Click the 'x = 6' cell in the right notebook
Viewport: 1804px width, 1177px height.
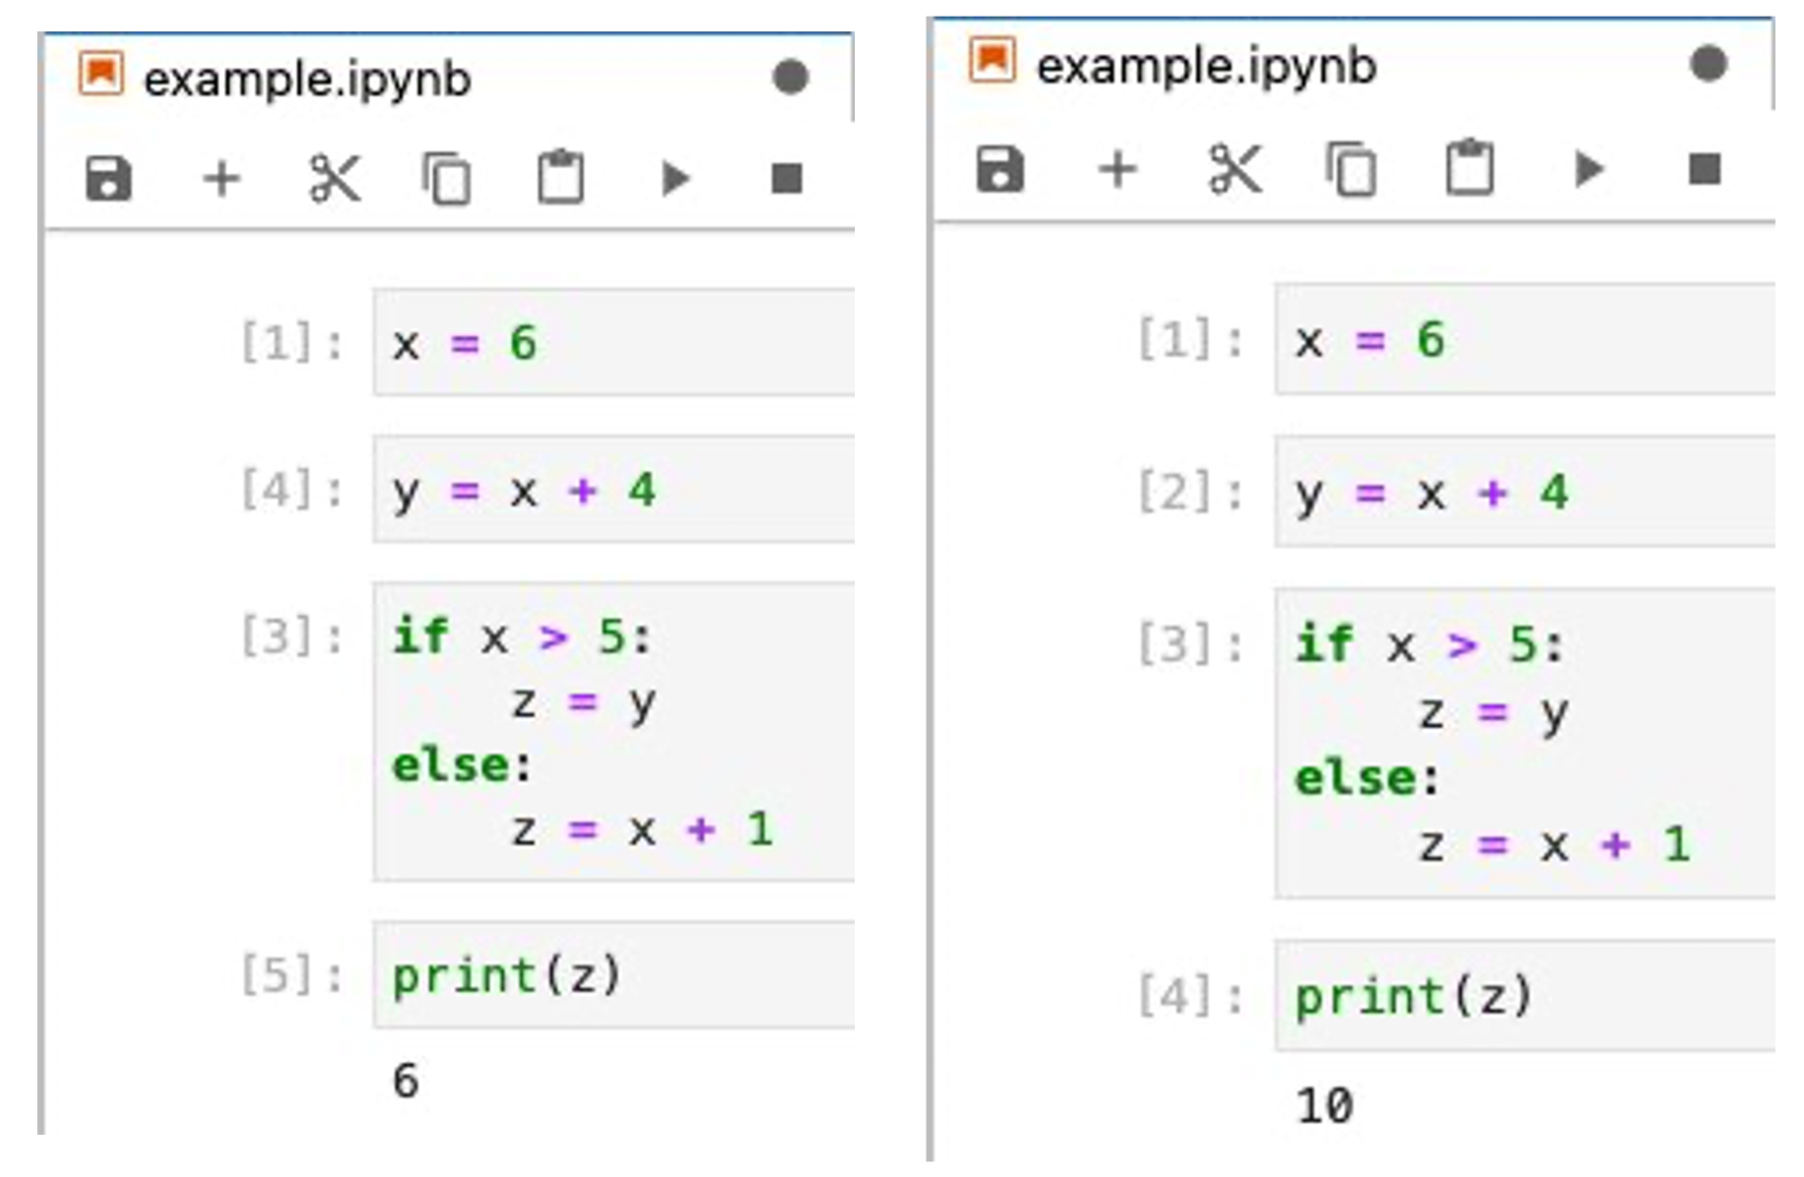[1523, 340]
